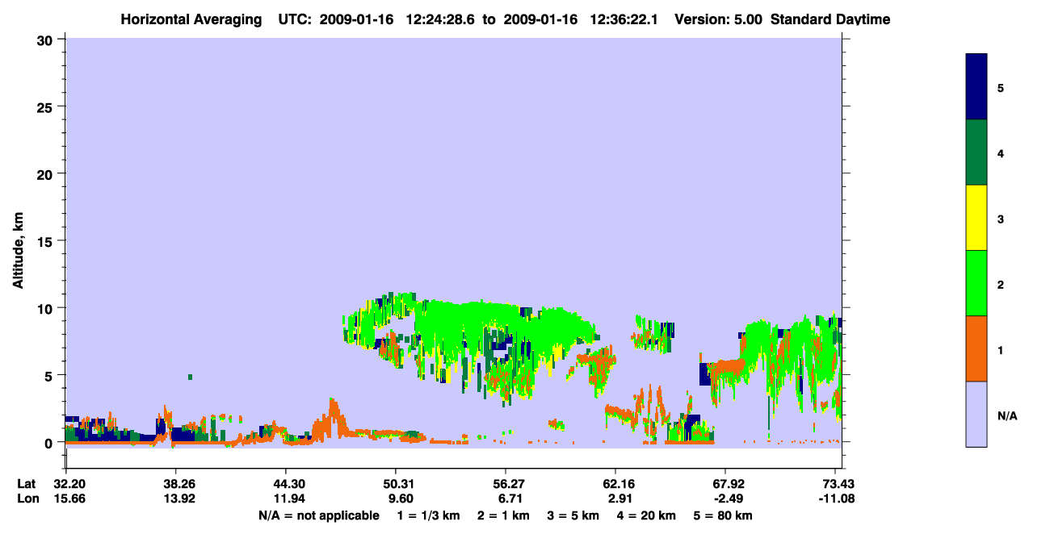This screenshot has height=538, width=1050.
Task: Click the dark blue legend swatch labeled 5
Action: (x=976, y=87)
